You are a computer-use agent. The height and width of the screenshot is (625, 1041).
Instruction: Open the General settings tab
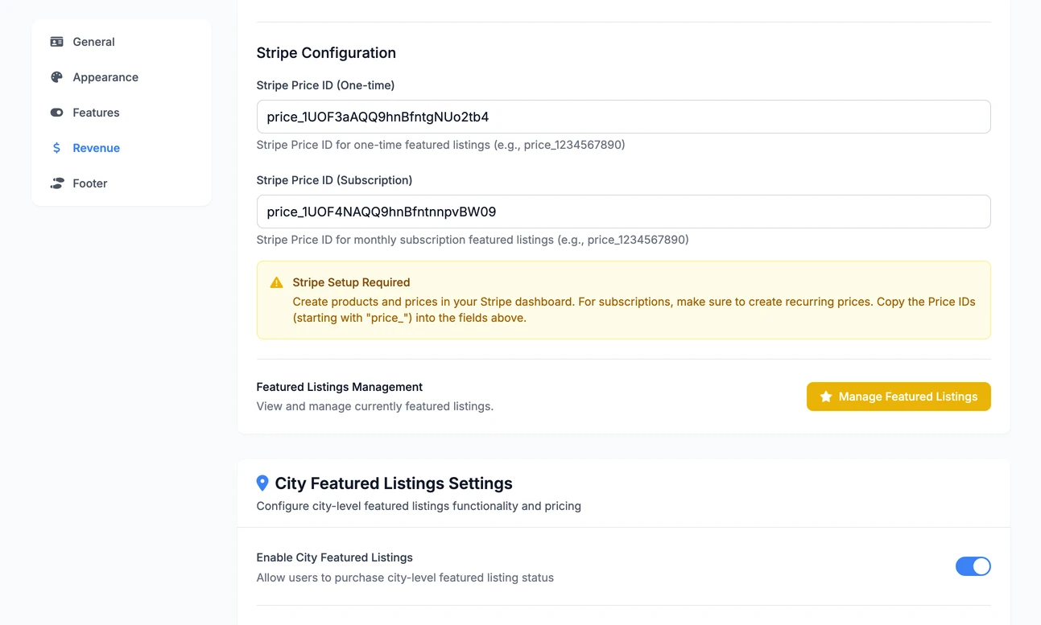pos(122,42)
